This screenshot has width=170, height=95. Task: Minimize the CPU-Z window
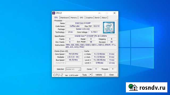pyautogui.click(x=99, y=13)
